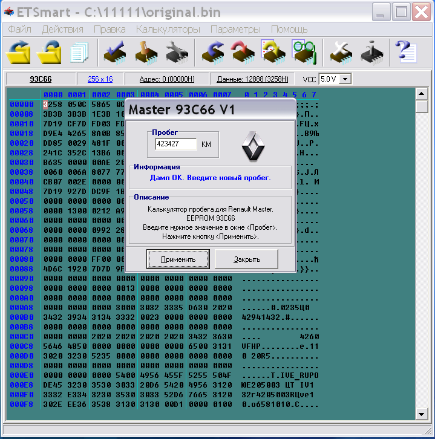
Task: Click the Закрыть button
Action: click(x=246, y=259)
